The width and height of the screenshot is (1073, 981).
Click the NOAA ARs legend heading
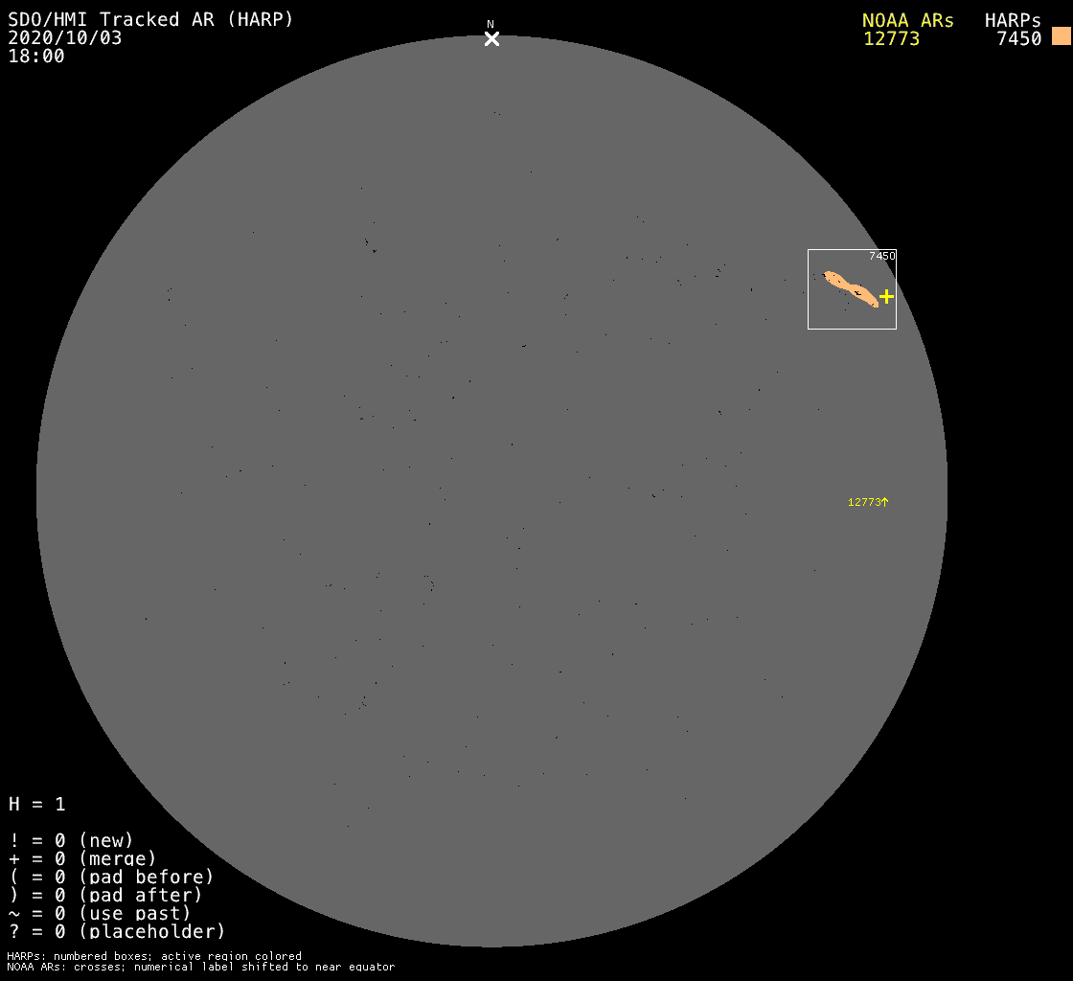click(x=907, y=20)
